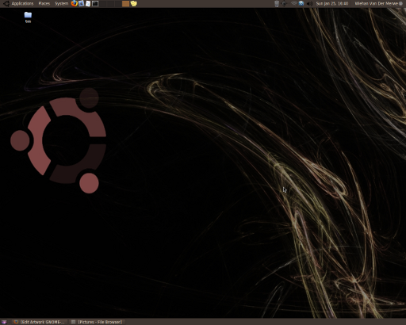Open the yellow notes applet icon
Viewport: 406px width, 325px height.
click(134, 3)
